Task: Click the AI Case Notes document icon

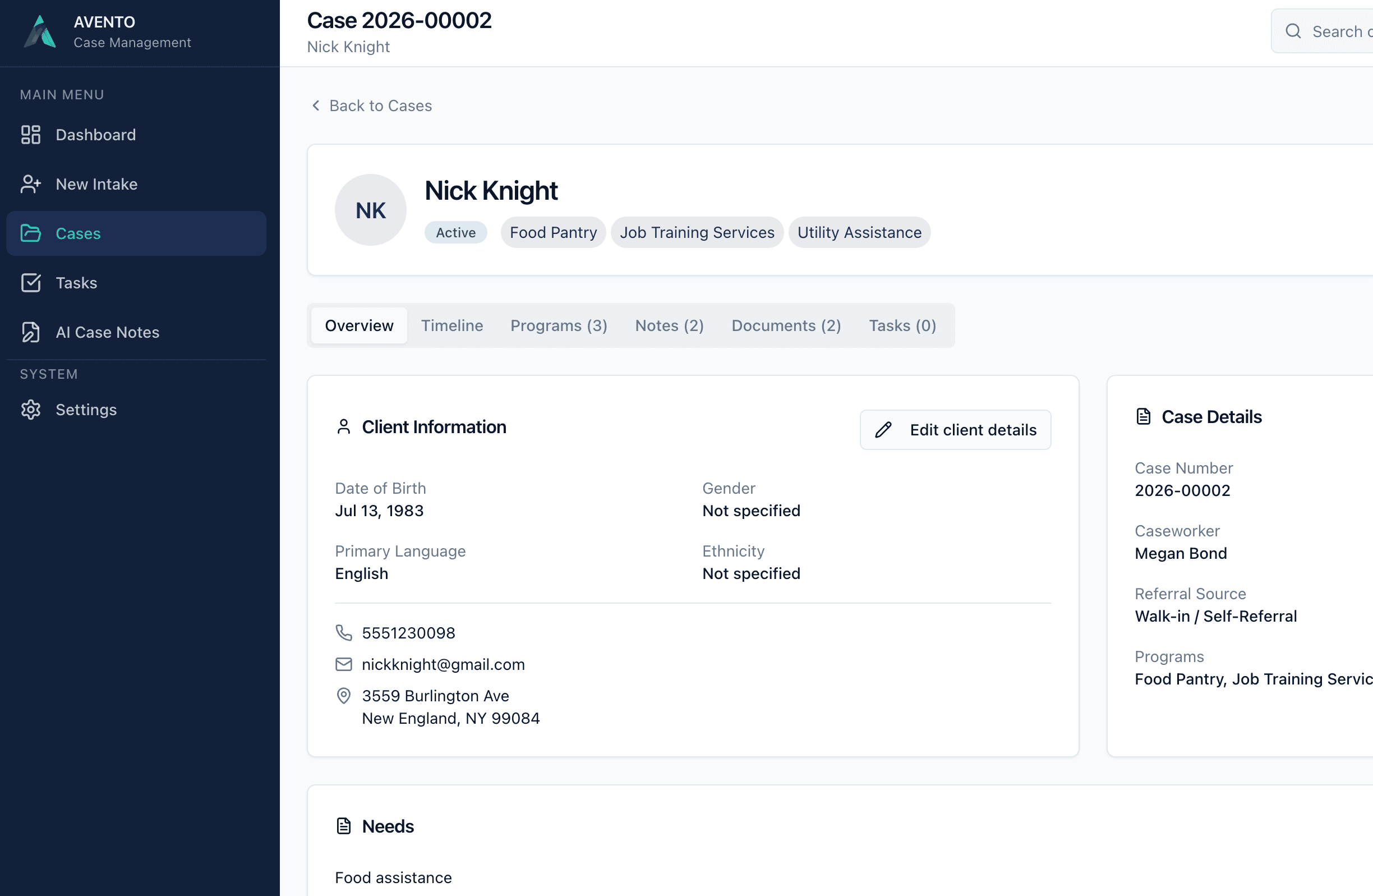Action: point(31,332)
